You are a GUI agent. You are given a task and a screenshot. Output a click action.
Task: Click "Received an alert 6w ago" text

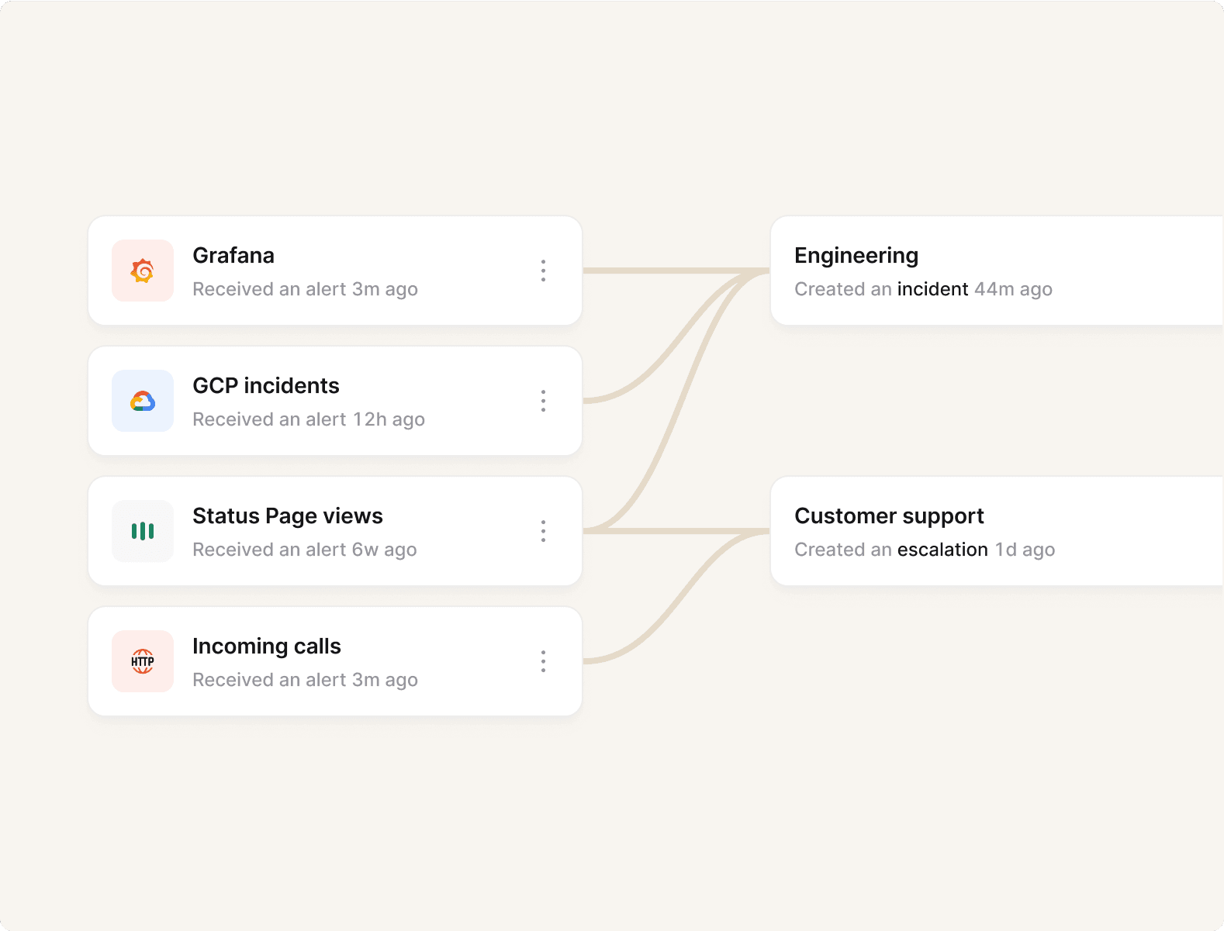(305, 550)
